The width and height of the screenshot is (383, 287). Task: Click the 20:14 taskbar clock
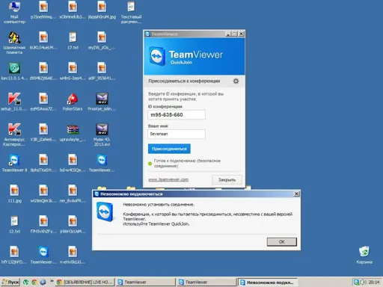374,283
